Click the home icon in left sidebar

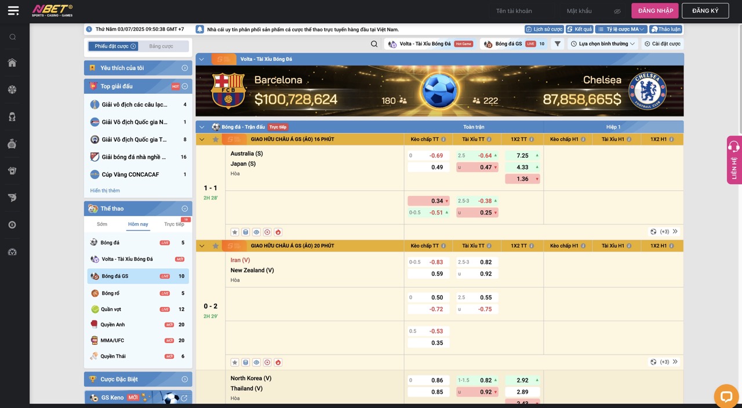[x=12, y=63]
